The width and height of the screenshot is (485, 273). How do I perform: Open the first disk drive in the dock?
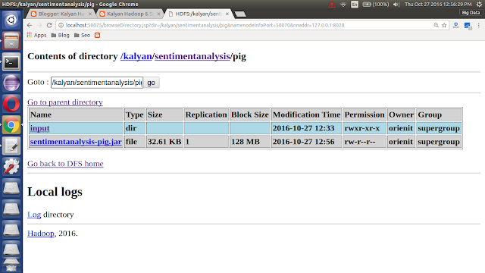[11, 188]
